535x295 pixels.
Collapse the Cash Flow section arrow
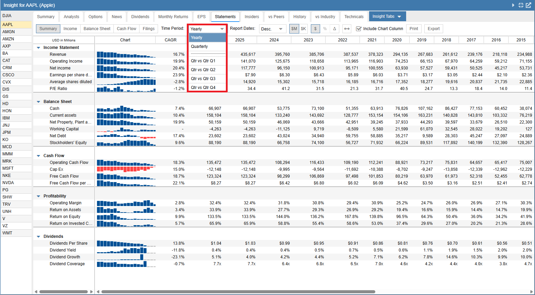click(x=38, y=156)
